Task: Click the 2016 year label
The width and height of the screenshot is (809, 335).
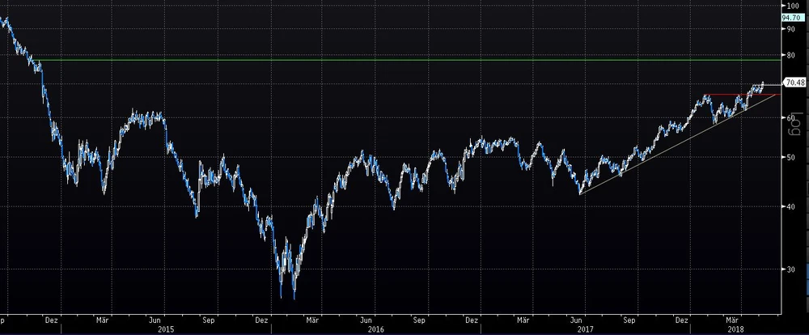Action: (375, 329)
